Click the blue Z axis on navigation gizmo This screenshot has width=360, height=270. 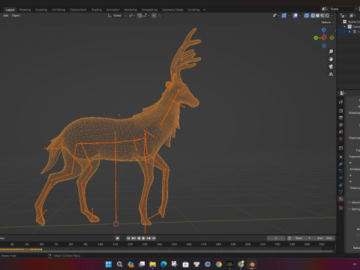[324, 30]
